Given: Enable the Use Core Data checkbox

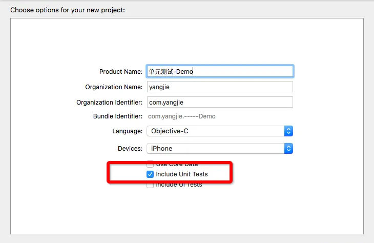Looking at the screenshot, I should point(150,164).
